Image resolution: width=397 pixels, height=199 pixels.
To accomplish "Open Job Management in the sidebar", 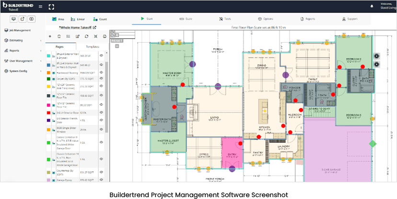I will tap(18, 30).
